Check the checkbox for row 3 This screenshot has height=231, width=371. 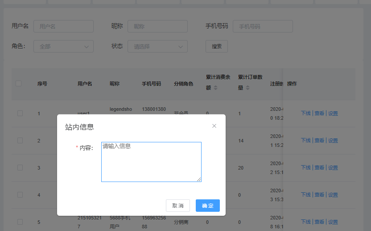20,167
